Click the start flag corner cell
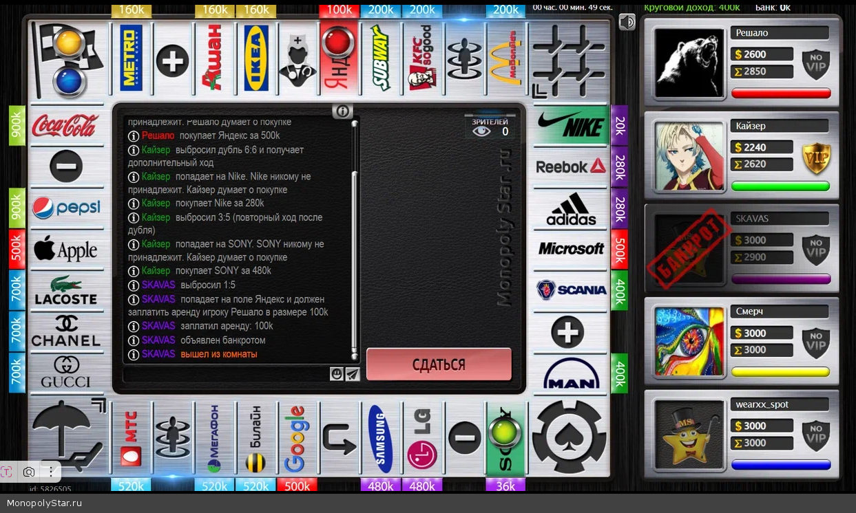856x513 pixels. click(69, 60)
